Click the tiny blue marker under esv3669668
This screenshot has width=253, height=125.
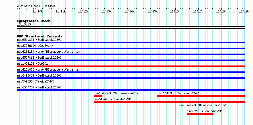point(179,108)
